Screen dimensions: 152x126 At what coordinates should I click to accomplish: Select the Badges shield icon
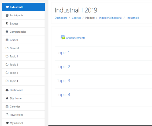pyautogui.click(x=7, y=24)
